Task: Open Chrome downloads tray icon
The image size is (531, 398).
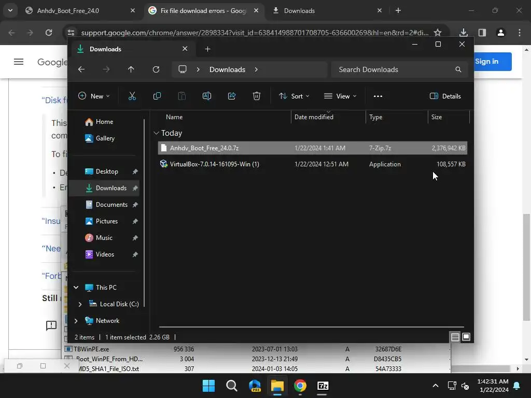Action: click(x=464, y=33)
